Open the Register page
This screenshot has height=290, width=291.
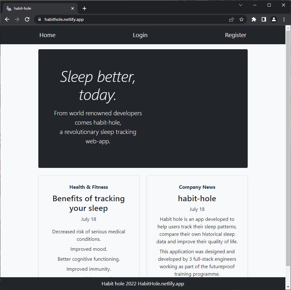[x=236, y=35]
